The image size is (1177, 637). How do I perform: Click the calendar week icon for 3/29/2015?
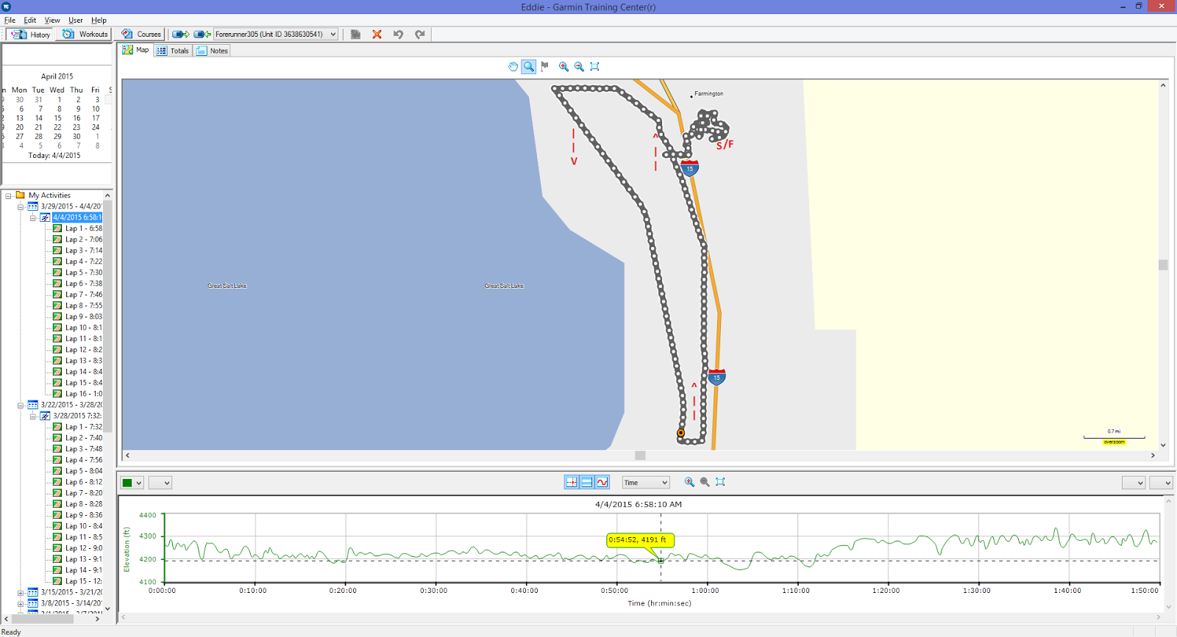[x=33, y=206]
